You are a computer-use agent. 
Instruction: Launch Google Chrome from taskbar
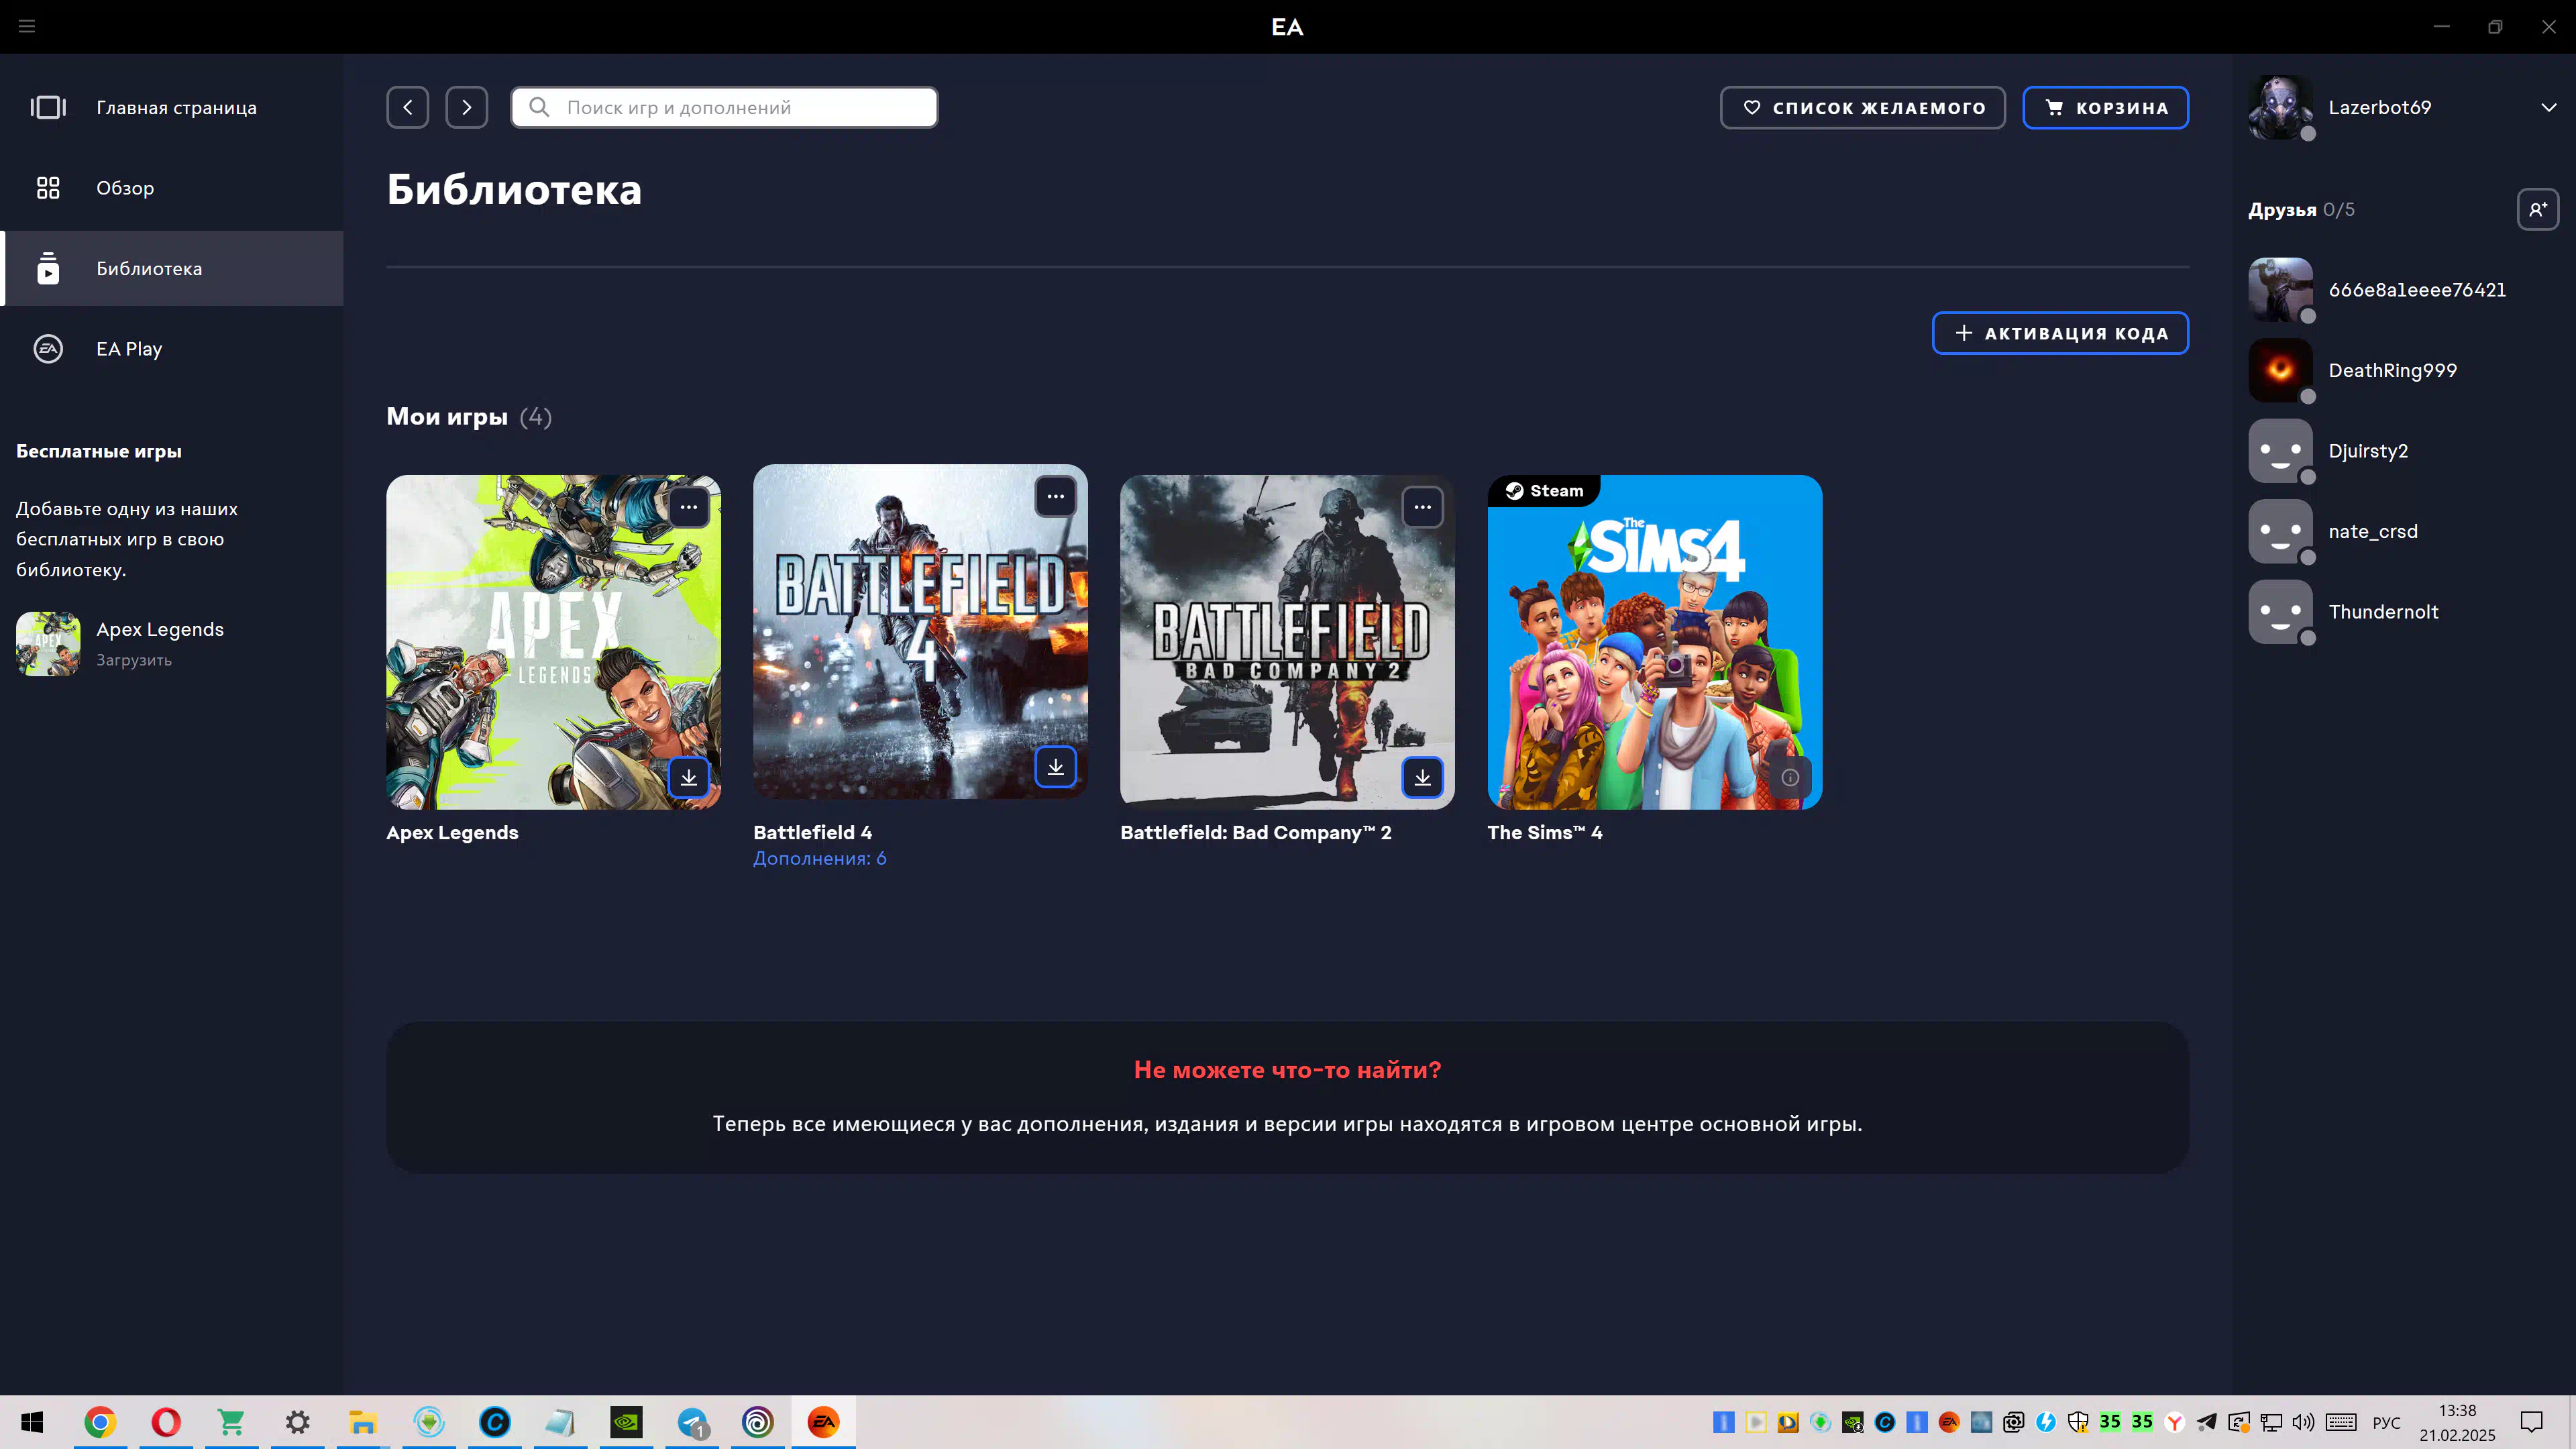click(x=100, y=1422)
